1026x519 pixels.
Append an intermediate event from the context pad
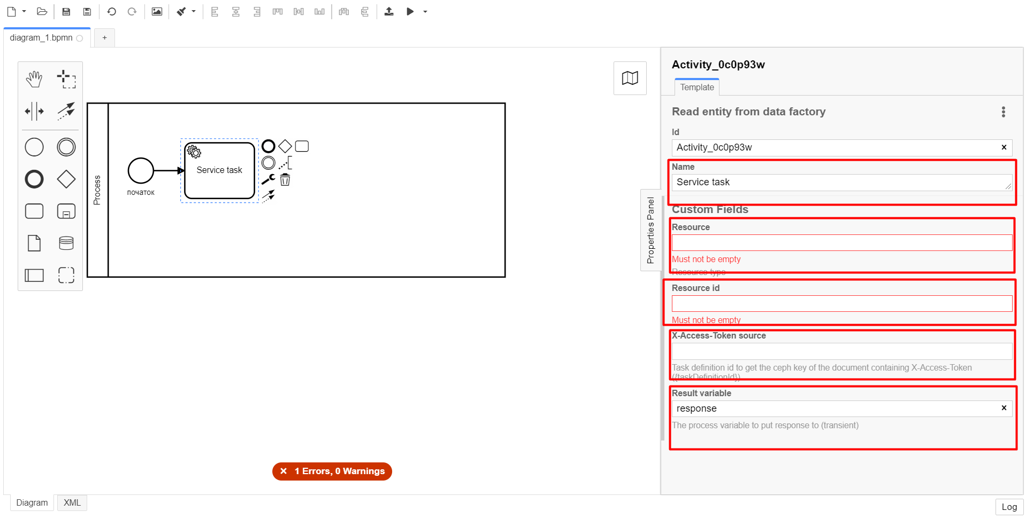(269, 163)
